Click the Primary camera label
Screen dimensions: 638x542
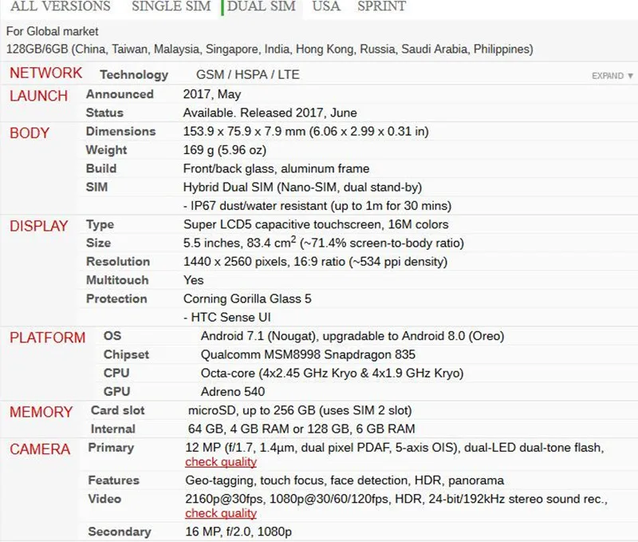pyautogui.click(x=111, y=448)
